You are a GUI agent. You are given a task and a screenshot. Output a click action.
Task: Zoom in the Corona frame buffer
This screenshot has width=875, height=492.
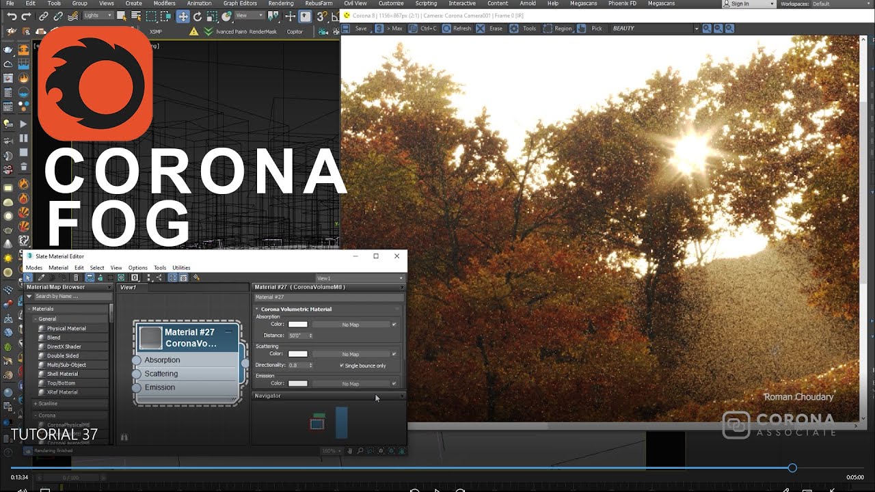(x=707, y=29)
